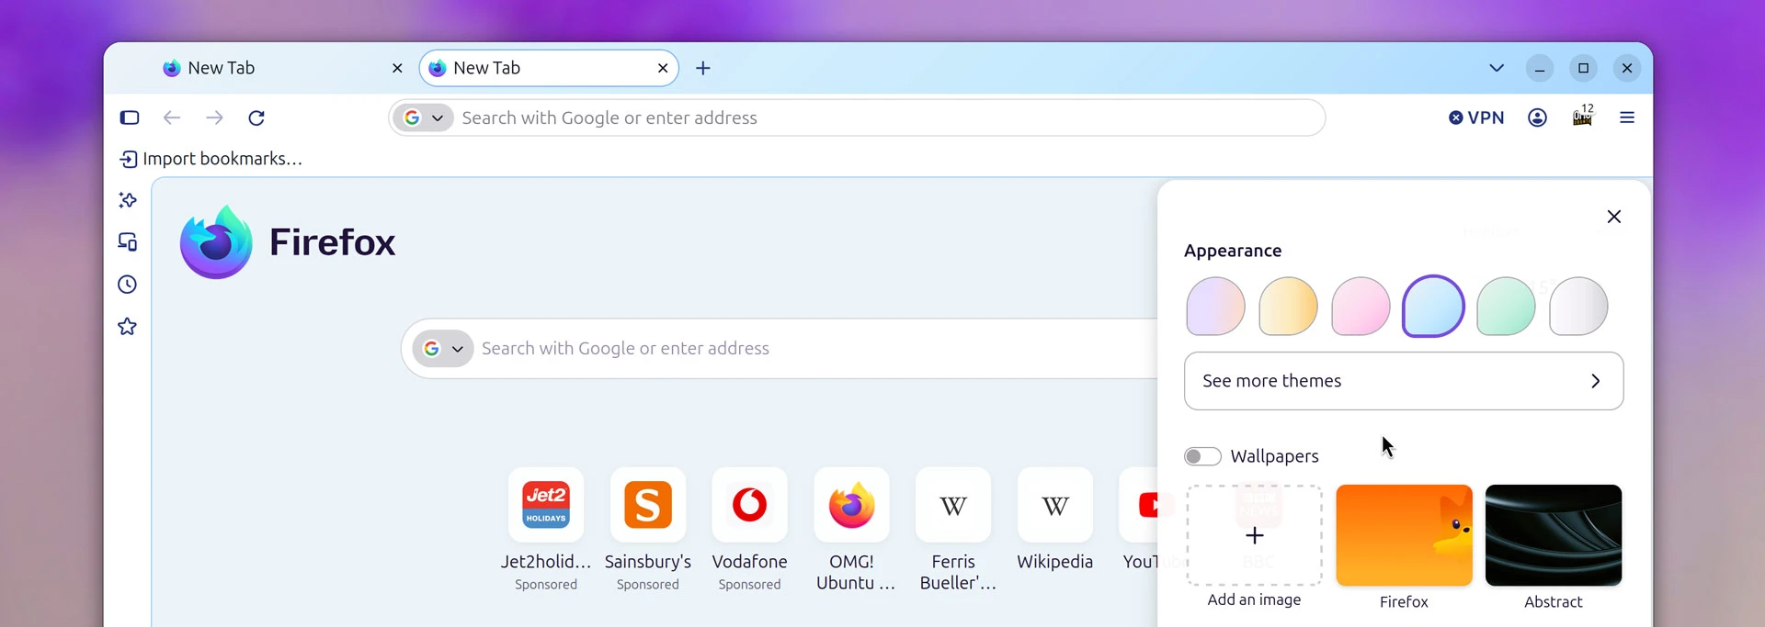Show synced tabs from sidebar
Image resolution: width=1765 pixels, height=627 pixels.
tap(128, 241)
